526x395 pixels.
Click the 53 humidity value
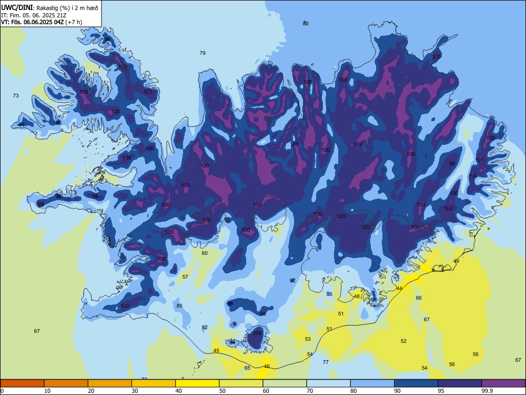308,339
